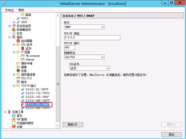Click the 帮助(H) button

(73, 125)
